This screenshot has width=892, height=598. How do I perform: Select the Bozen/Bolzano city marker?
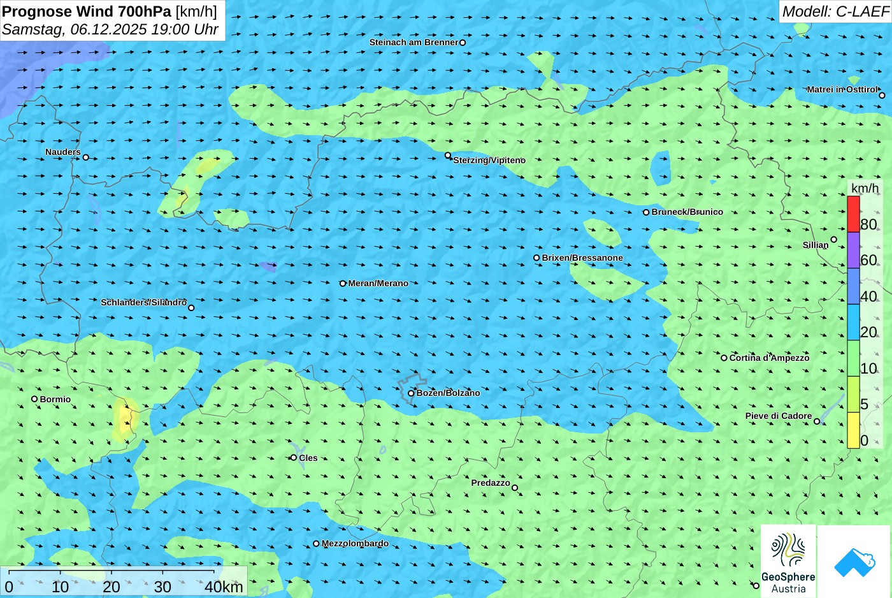(411, 393)
